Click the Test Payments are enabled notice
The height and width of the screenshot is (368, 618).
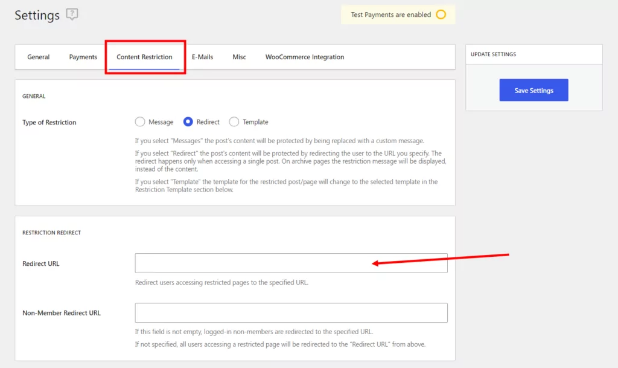coord(398,15)
